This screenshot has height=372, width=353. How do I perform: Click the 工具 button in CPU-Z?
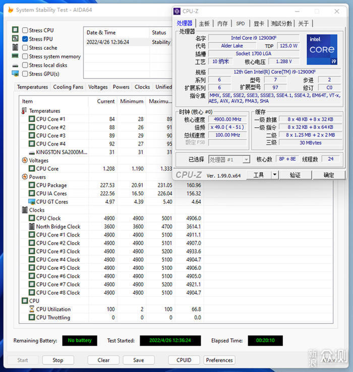(x=259, y=175)
